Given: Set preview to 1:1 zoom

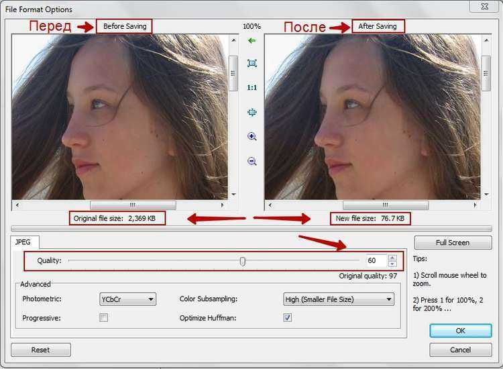Looking at the screenshot, I should (x=251, y=87).
